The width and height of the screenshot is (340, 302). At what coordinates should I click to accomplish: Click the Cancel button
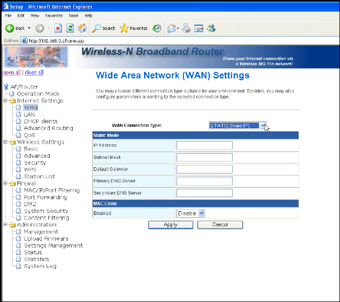click(x=220, y=225)
